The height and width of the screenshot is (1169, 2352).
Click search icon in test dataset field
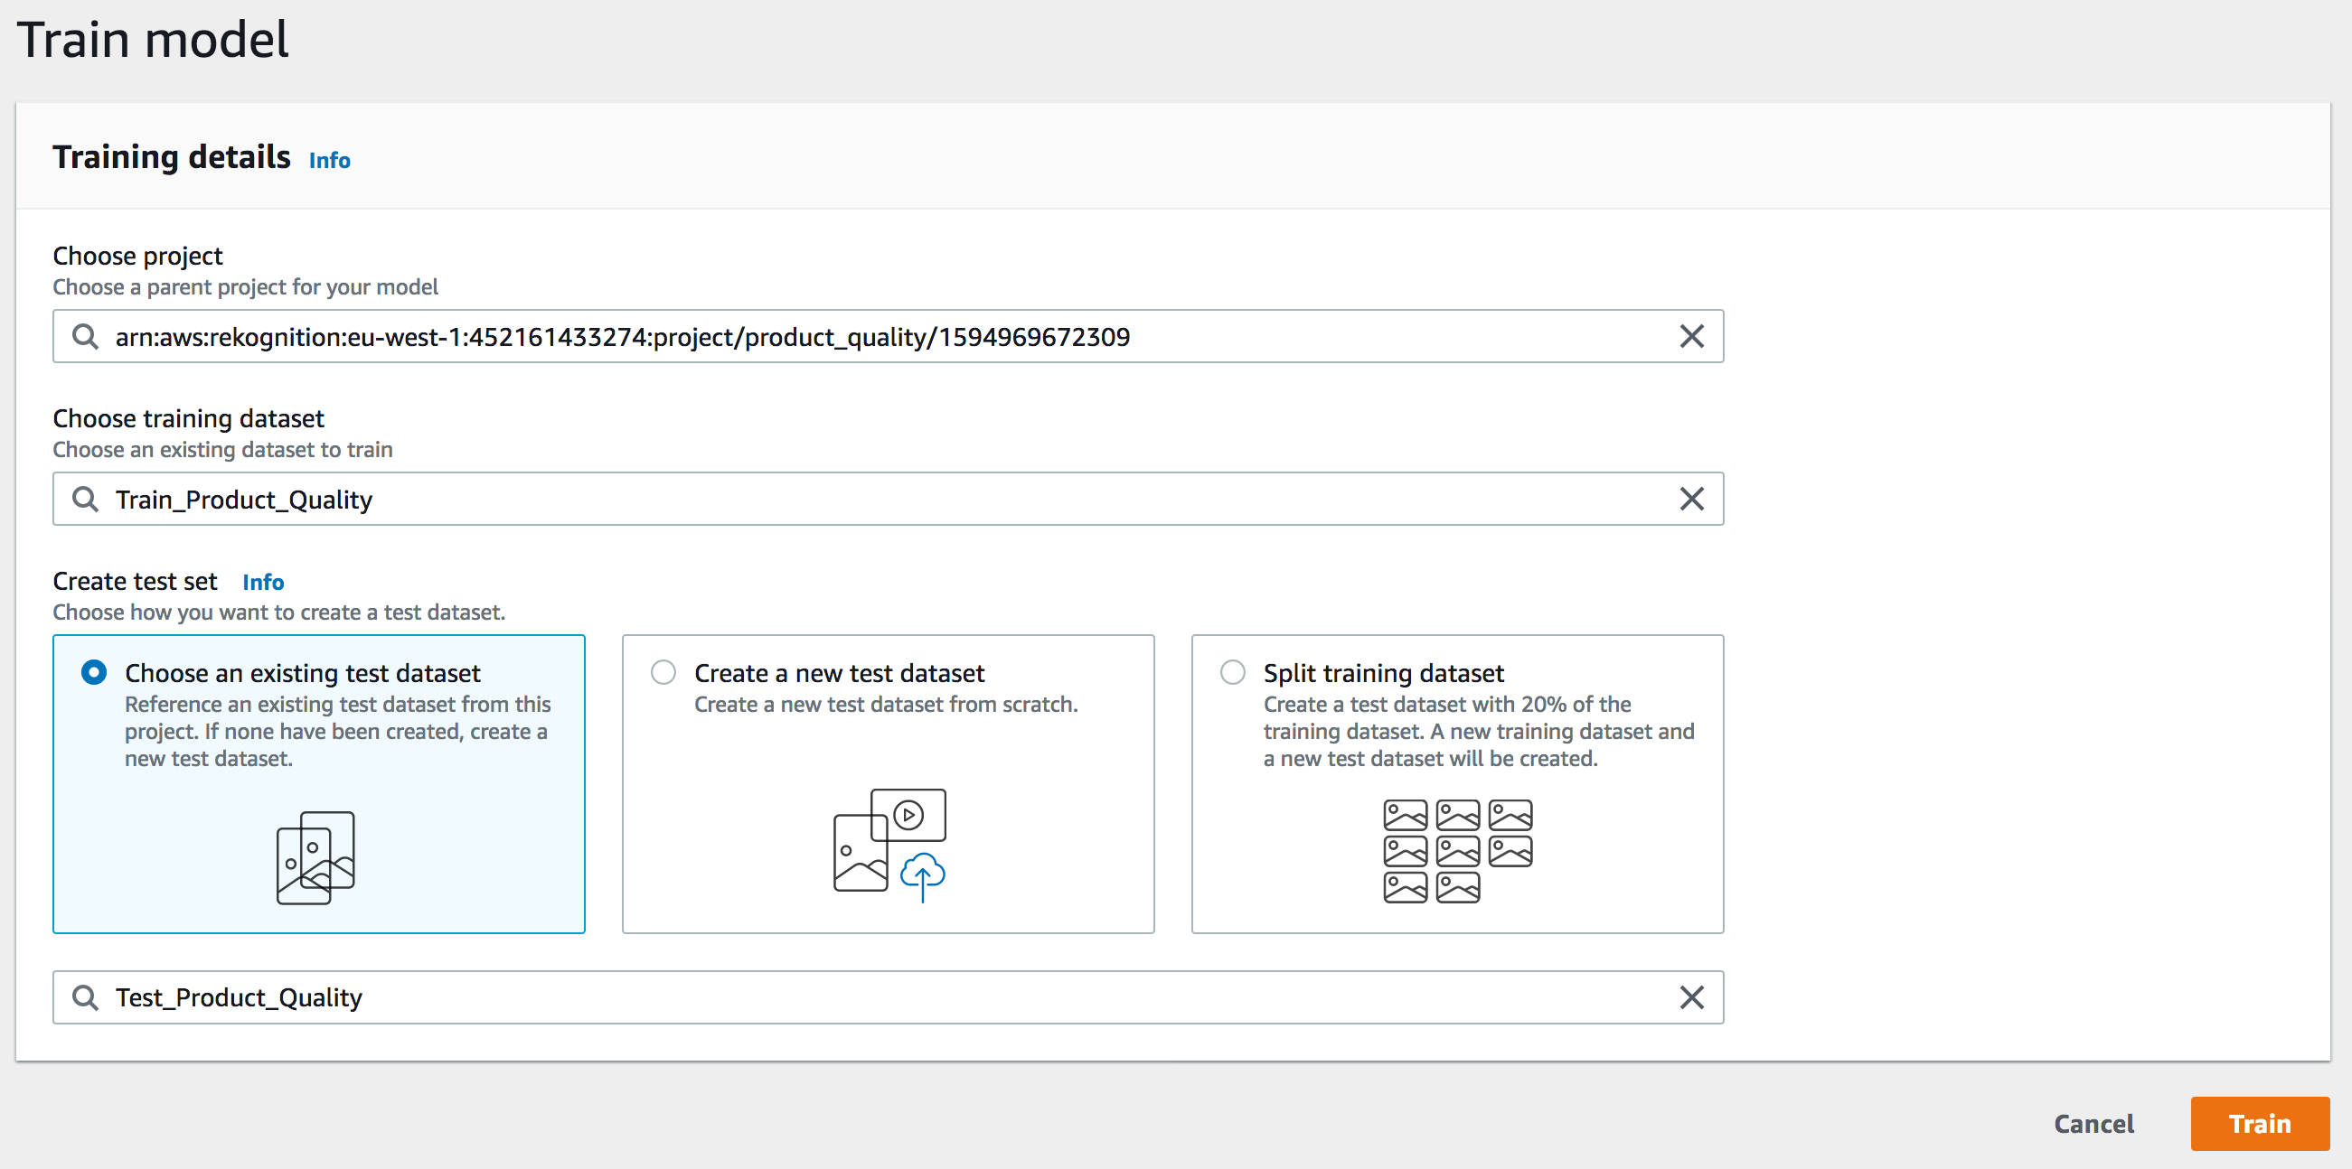click(x=85, y=997)
